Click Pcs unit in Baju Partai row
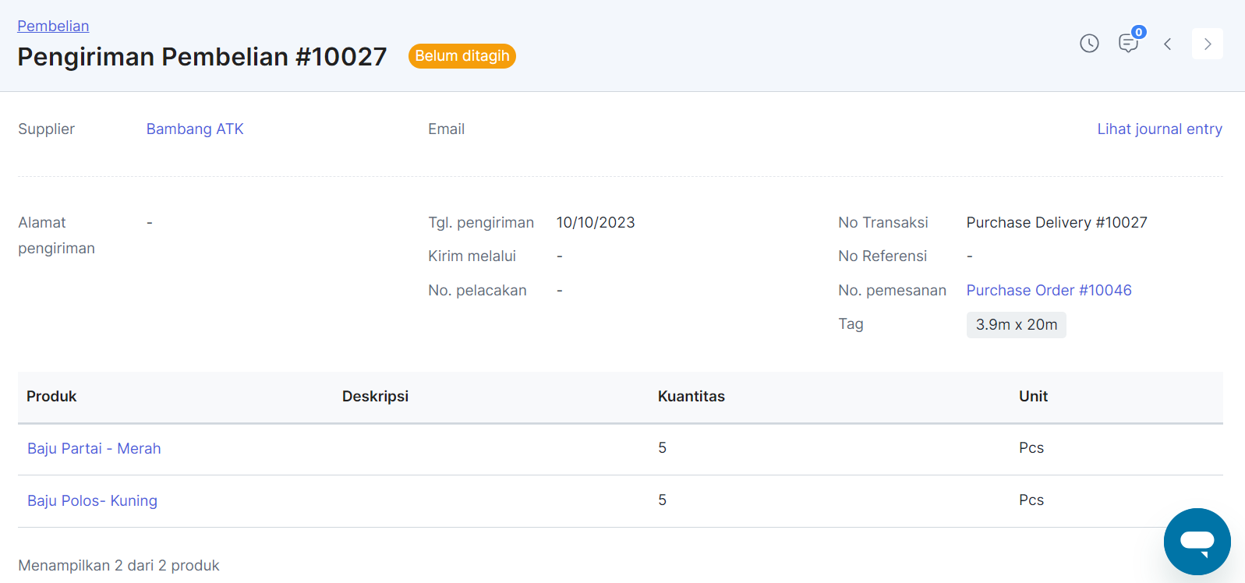This screenshot has height=583, width=1245. 1031,448
